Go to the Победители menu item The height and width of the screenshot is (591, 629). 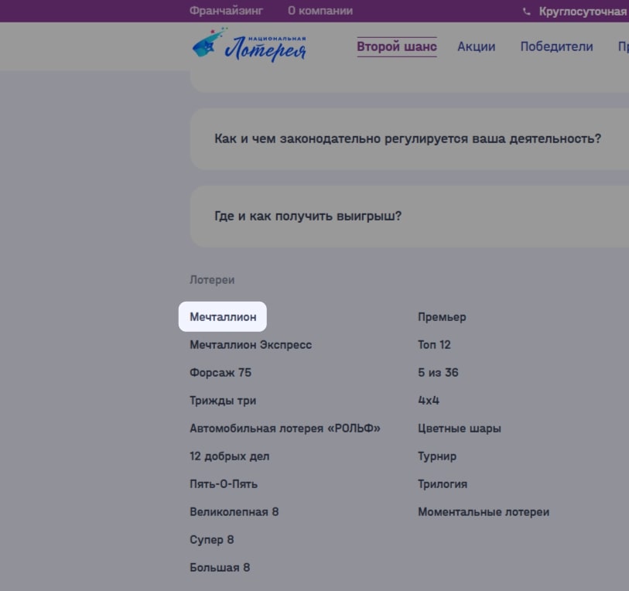point(556,46)
